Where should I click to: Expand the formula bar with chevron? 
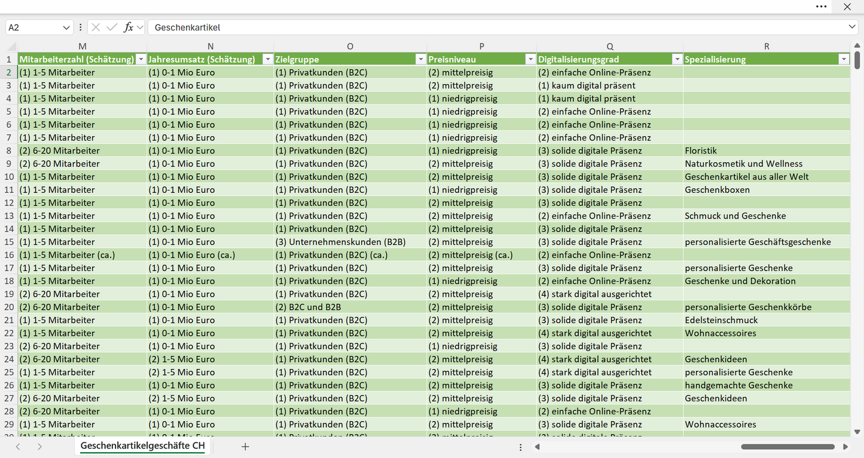[x=852, y=27]
